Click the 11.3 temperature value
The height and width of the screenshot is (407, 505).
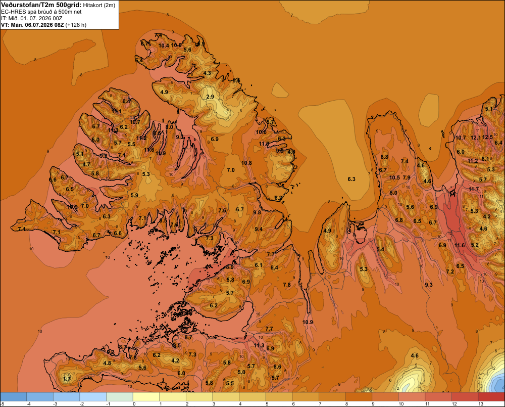pos(259,345)
